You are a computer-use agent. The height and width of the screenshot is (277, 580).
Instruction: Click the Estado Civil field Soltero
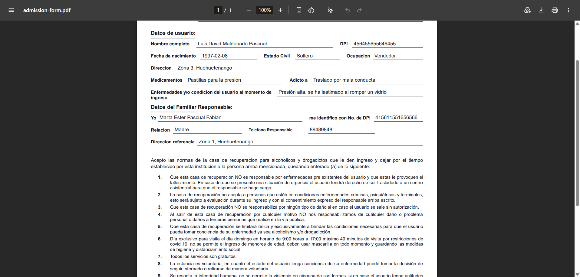coord(317,56)
